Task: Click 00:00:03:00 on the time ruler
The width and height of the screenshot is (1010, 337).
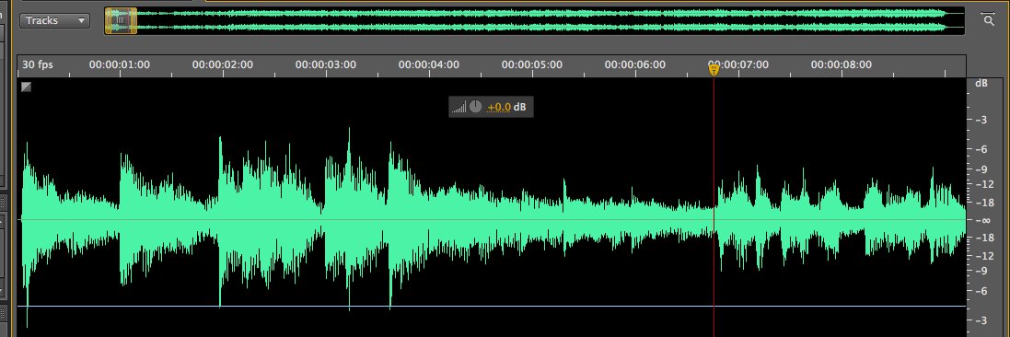Action: (326, 64)
